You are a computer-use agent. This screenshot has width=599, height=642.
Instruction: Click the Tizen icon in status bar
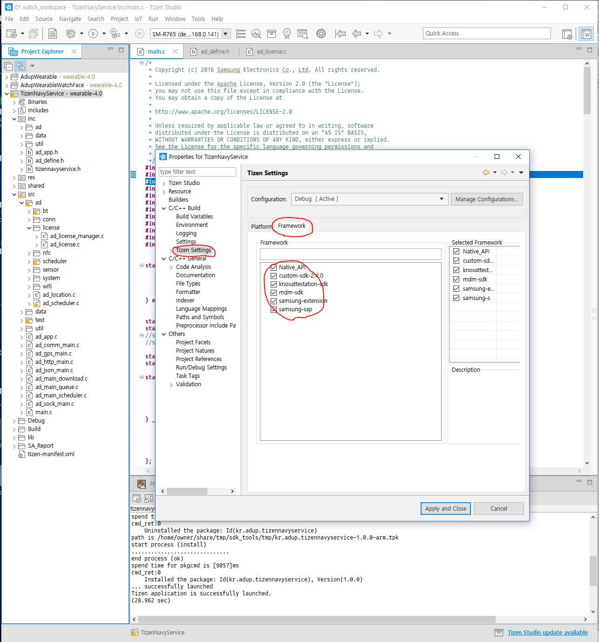coord(135,632)
